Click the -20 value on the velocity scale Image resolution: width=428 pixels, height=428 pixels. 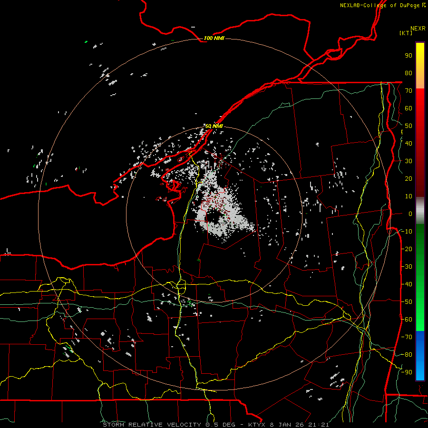(407, 249)
